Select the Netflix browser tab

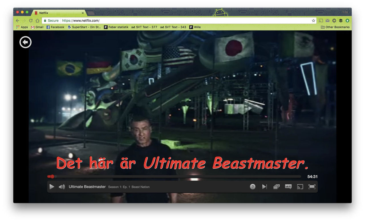tap(58, 13)
